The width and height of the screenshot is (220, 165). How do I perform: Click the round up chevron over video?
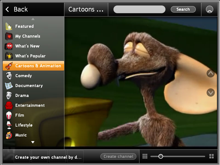point(211,73)
